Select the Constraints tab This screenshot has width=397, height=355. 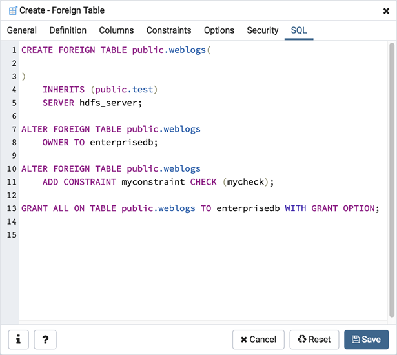(168, 30)
